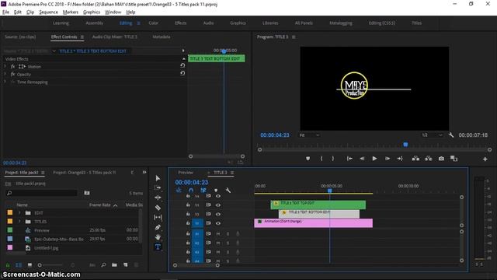Toggle project writable lock icon
The height and width of the screenshot is (280, 497).
click(8, 264)
